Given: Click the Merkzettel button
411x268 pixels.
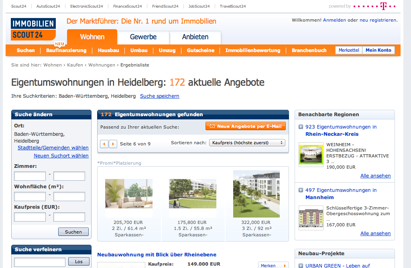Looking at the screenshot, I should (x=349, y=50).
